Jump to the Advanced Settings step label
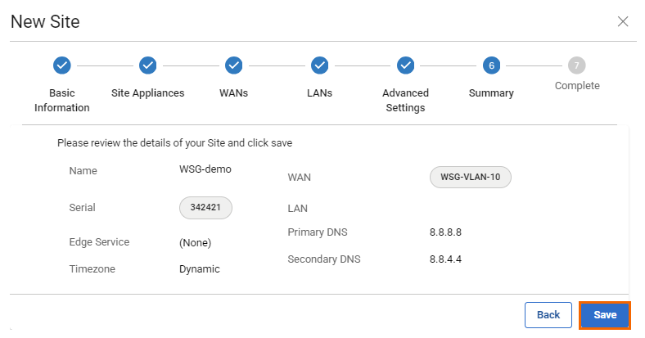The image size is (645, 338). point(405,100)
